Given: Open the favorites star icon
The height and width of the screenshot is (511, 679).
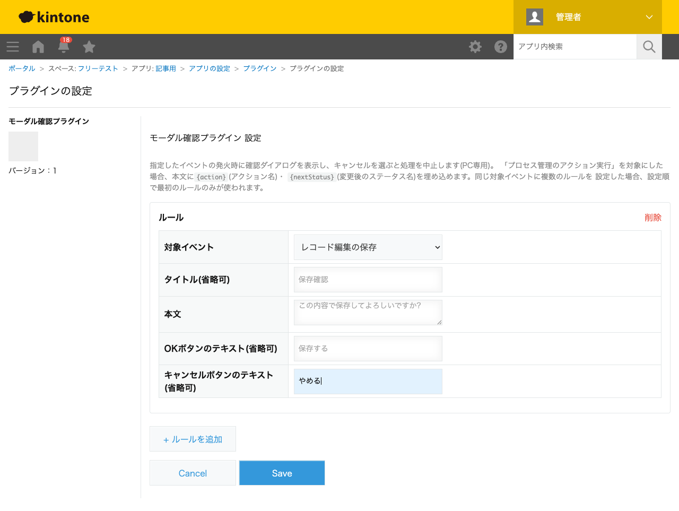Looking at the screenshot, I should pos(89,47).
